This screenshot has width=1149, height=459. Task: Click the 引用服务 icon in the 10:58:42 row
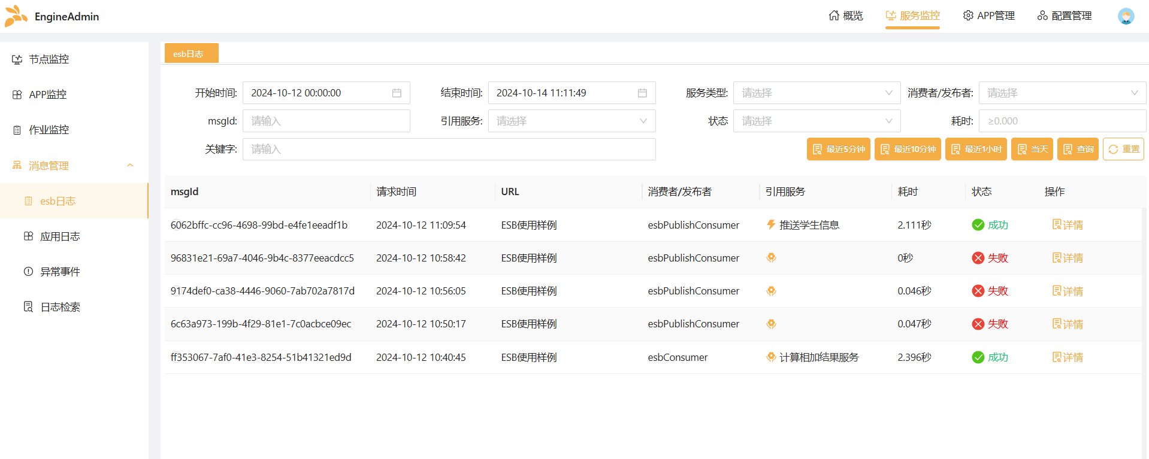pos(771,257)
